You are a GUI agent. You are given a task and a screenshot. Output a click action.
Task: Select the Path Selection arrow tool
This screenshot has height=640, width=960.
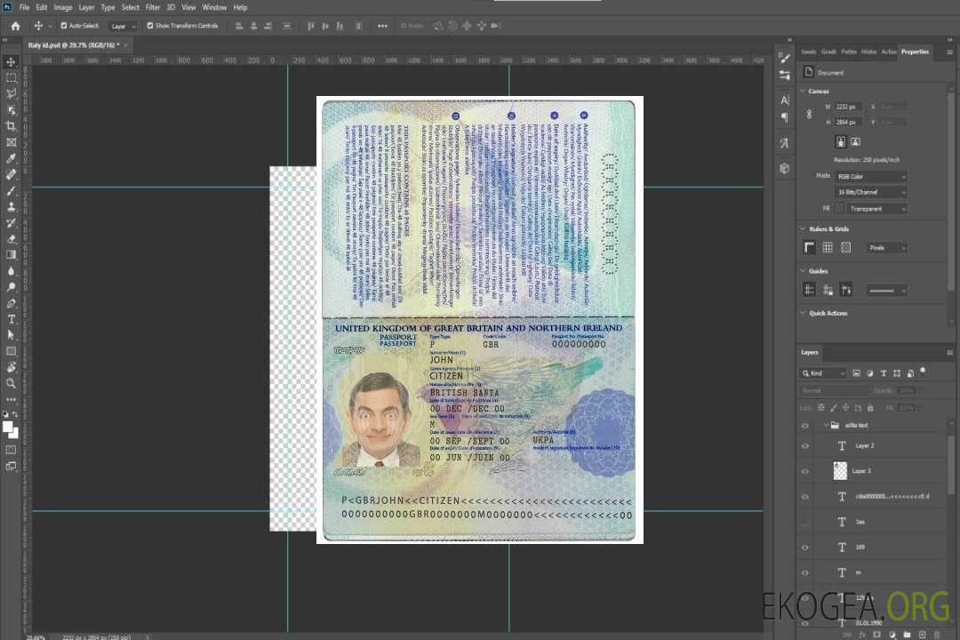pos(11,335)
